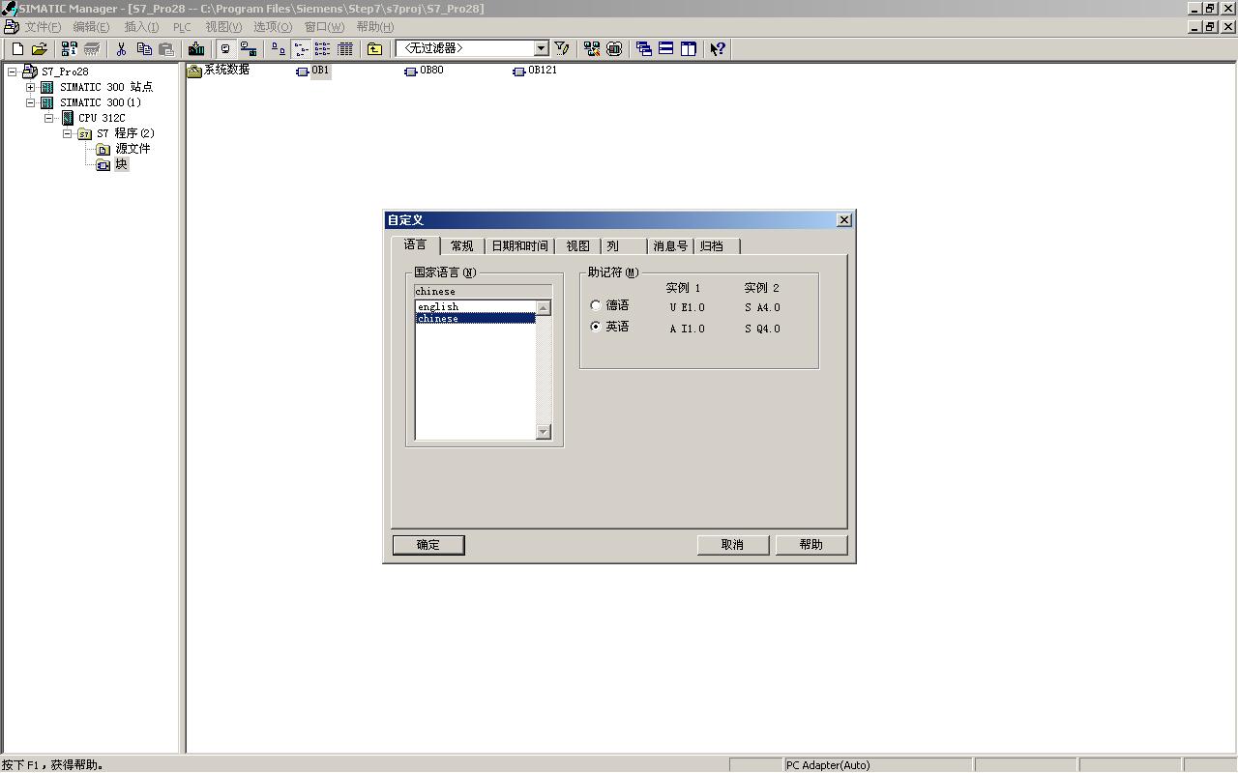Select the OB121 block
Viewport: 1238px width, 773px height.
coord(535,71)
